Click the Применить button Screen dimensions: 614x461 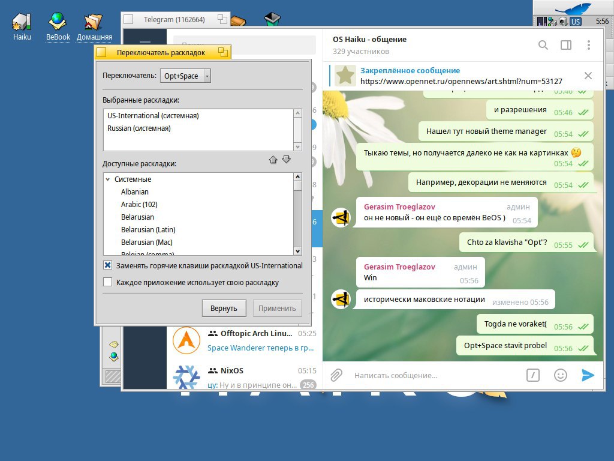pos(277,308)
